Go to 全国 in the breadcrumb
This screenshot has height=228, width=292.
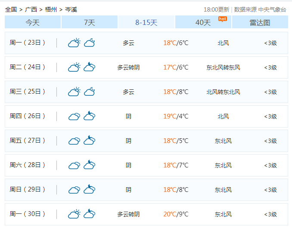(x=11, y=9)
